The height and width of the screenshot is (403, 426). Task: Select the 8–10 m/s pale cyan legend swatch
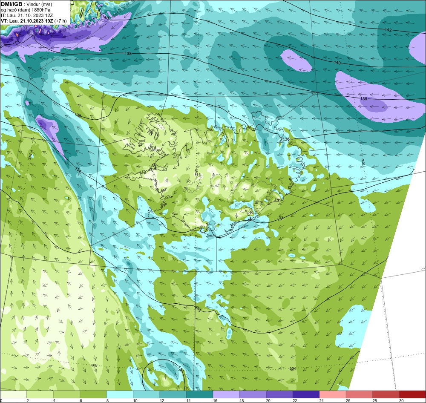[x=120, y=394]
